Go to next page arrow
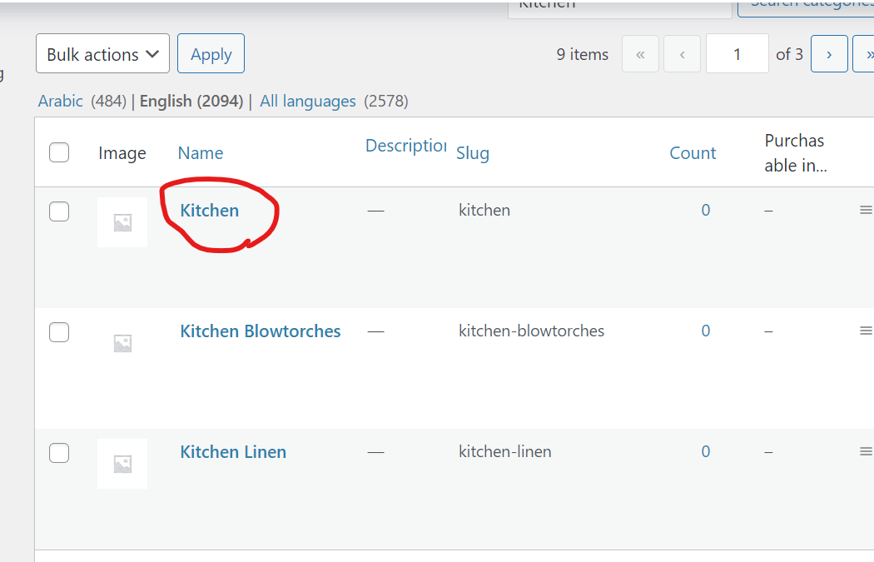This screenshot has width=874, height=562. (x=829, y=54)
